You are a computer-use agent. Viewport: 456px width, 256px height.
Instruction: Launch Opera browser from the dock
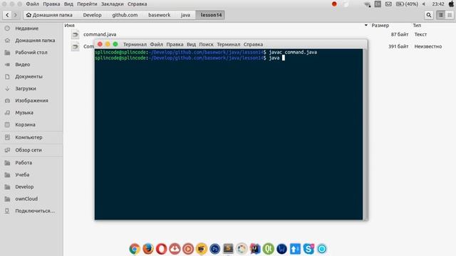point(161,249)
